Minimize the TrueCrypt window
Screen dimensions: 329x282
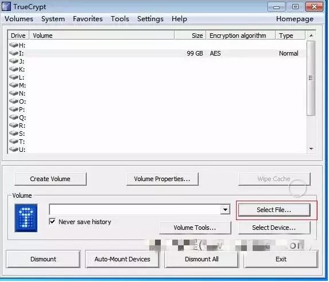click(276, 7)
